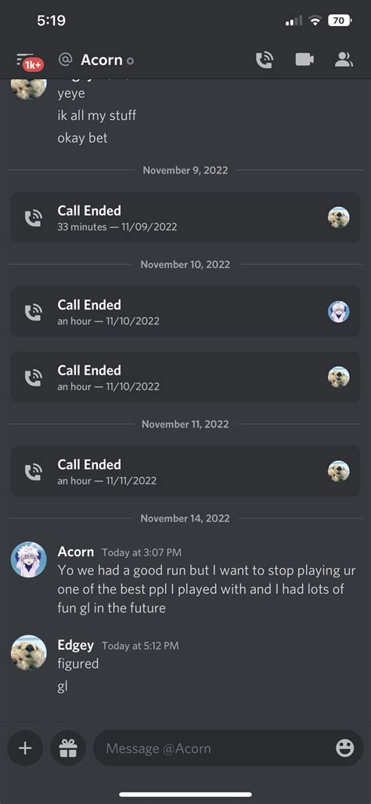Open the gift icon
The image size is (371, 804).
point(68,748)
